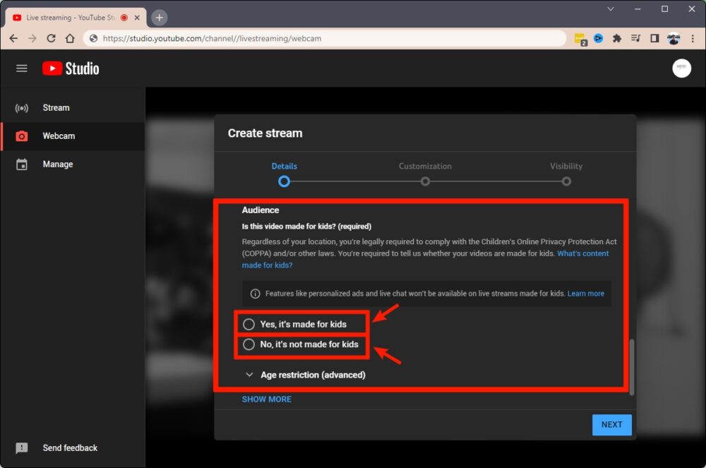The height and width of the screenshot is (468, 706).
Task: Click the NEXT button
Action: point(611,424)
